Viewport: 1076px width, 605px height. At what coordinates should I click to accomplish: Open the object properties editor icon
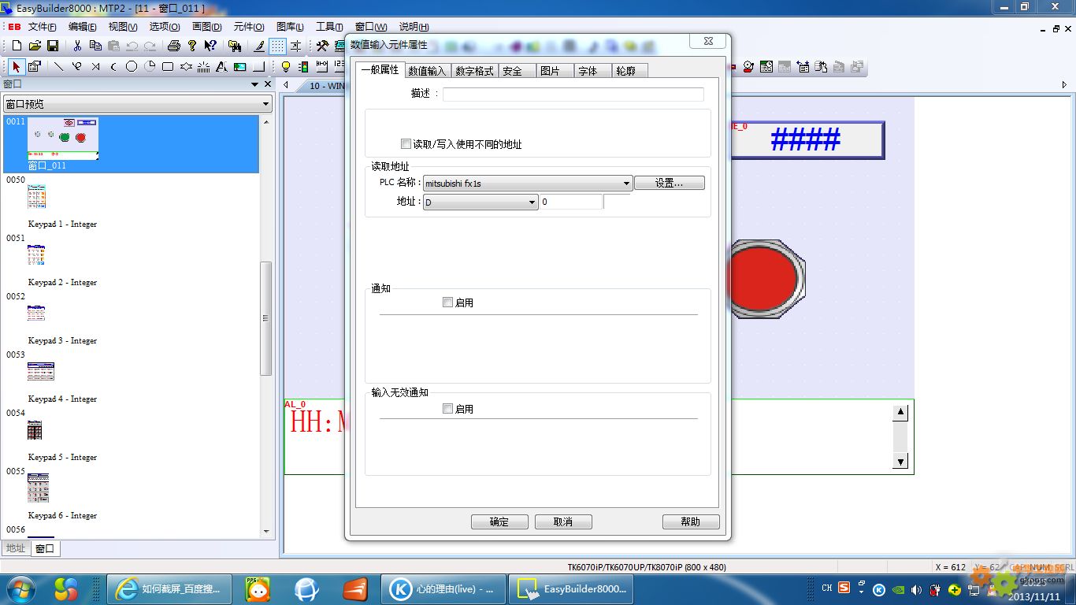(x=35, y=67)
